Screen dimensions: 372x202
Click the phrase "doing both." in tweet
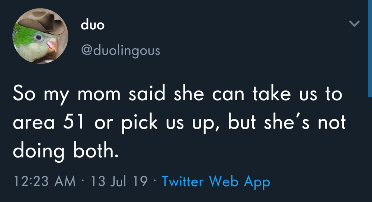[65, 151]
